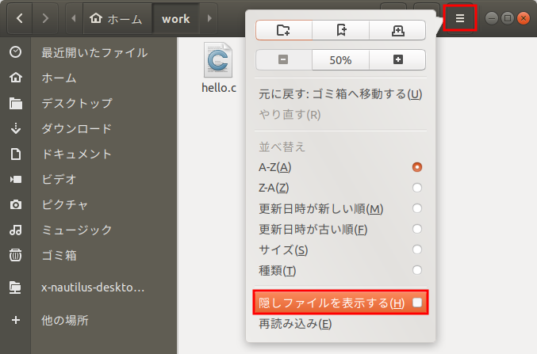Click the new tab icon in popover
This screenshot has width=537, height=354.
pyautogui.click(x=397, y=29)
